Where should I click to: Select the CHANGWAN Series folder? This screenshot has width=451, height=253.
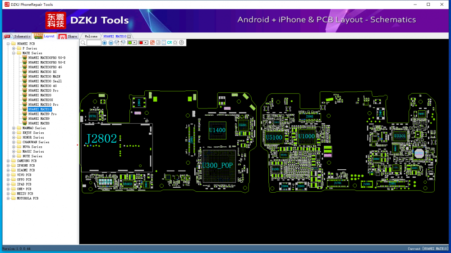click(36, 142)
